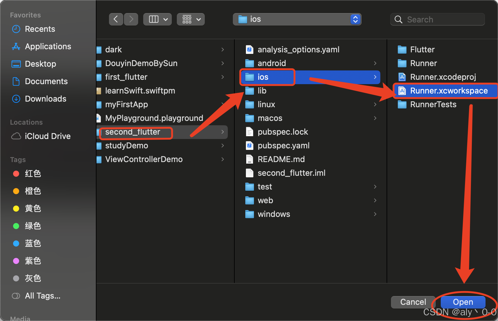This screenshot has width=498, height=321.
Task: Click the Runner folder icon
Action: (x=402, y=63)
